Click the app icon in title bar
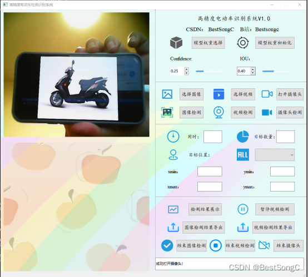 coord(6,4)
